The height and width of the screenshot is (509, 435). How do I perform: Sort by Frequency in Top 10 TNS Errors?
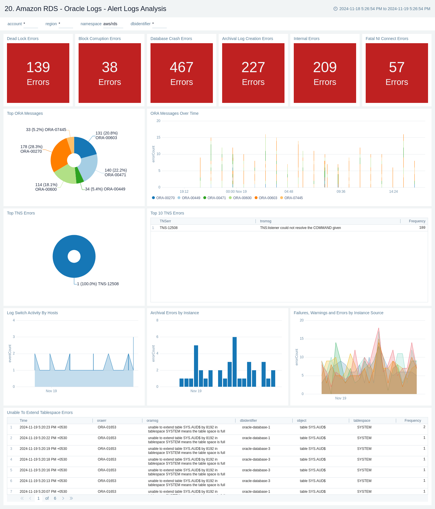[x=417, y=221]
